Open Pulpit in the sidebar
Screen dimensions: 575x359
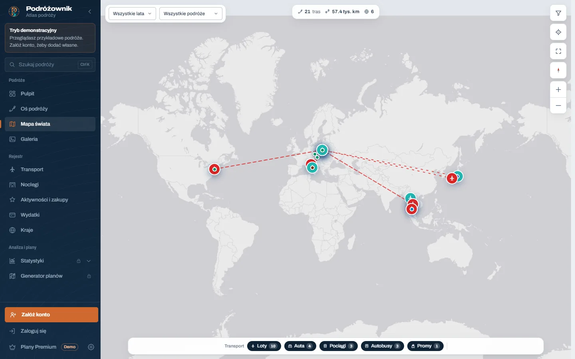click(x=50, y=94)
